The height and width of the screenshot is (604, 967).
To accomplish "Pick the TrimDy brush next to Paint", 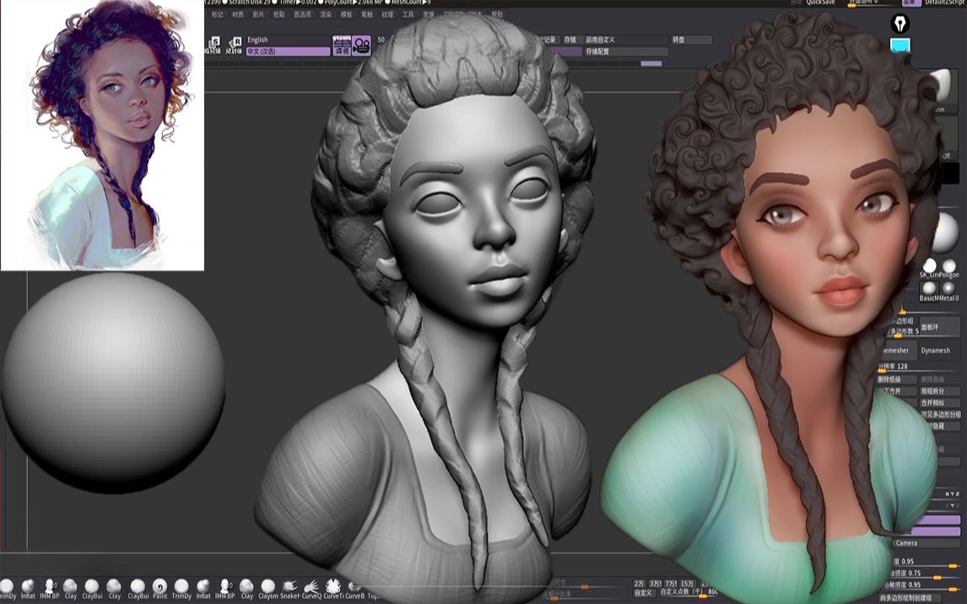I will pyautogui.click(x=181, y=589).
